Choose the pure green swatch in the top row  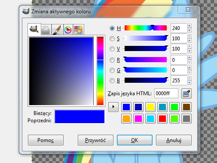pyautogui.click(x=174, y=107)
